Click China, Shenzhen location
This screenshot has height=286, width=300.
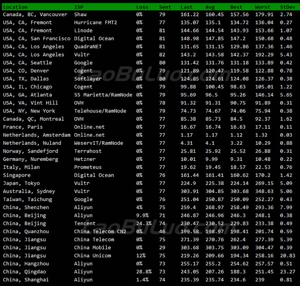click(26, 208)
